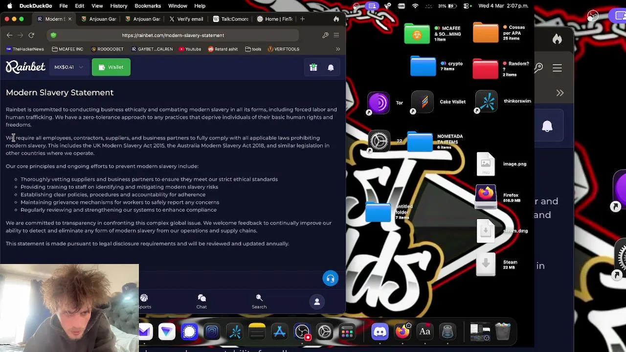Screen dimensions: 626x352
Task: Switch to the Verify email tab
Action: 186,19
